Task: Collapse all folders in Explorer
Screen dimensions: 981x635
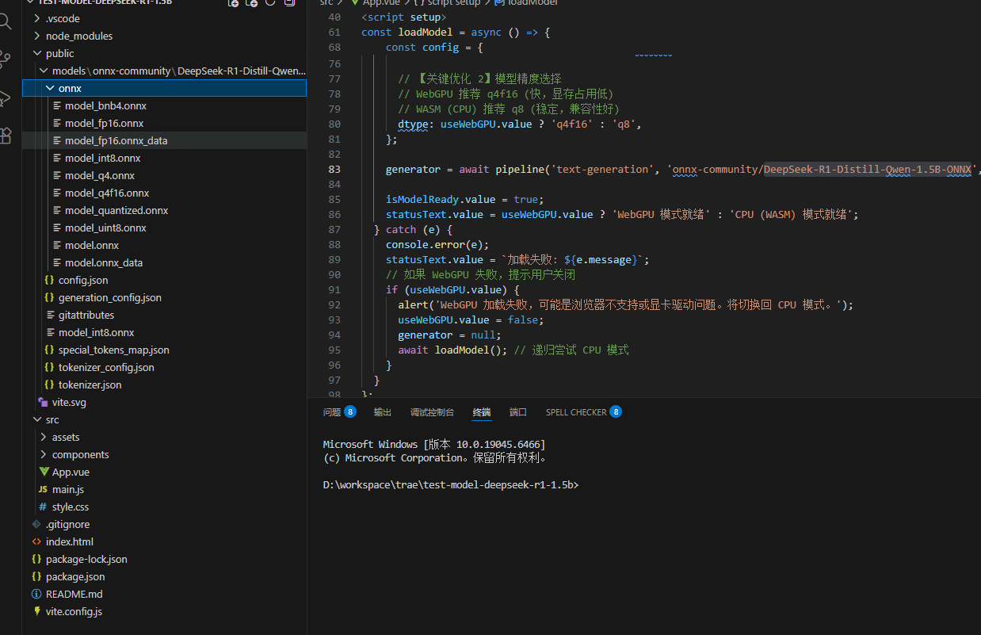Action: [289, 3]
